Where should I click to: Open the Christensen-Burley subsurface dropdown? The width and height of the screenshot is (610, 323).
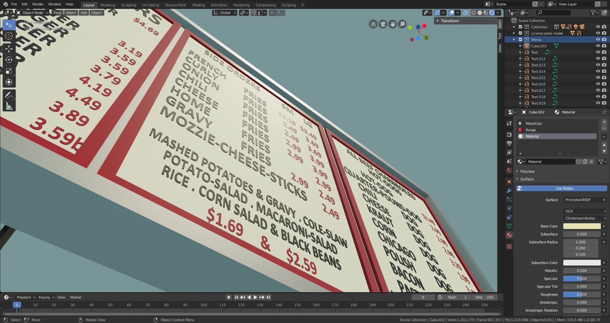click(585, 218)
